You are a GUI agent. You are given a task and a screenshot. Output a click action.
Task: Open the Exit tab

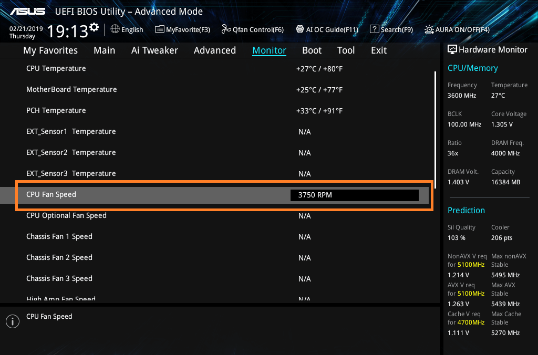pos(379,50)
